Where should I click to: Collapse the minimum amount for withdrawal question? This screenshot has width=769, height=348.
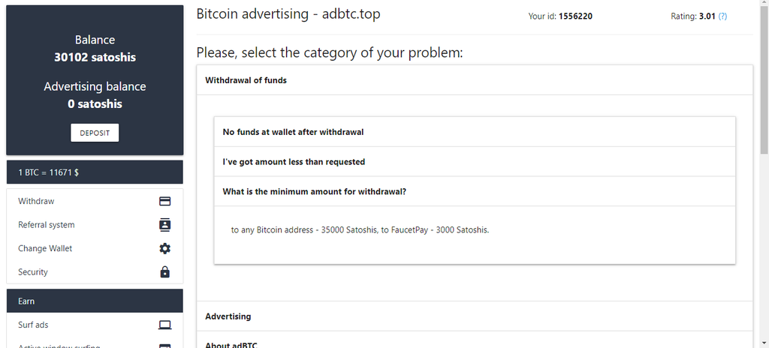tap(475, 192)
